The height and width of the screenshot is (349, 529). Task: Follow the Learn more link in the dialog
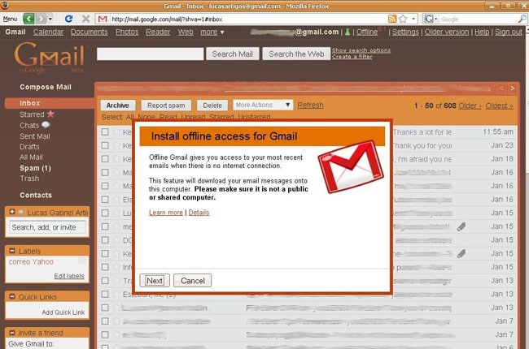166,213
